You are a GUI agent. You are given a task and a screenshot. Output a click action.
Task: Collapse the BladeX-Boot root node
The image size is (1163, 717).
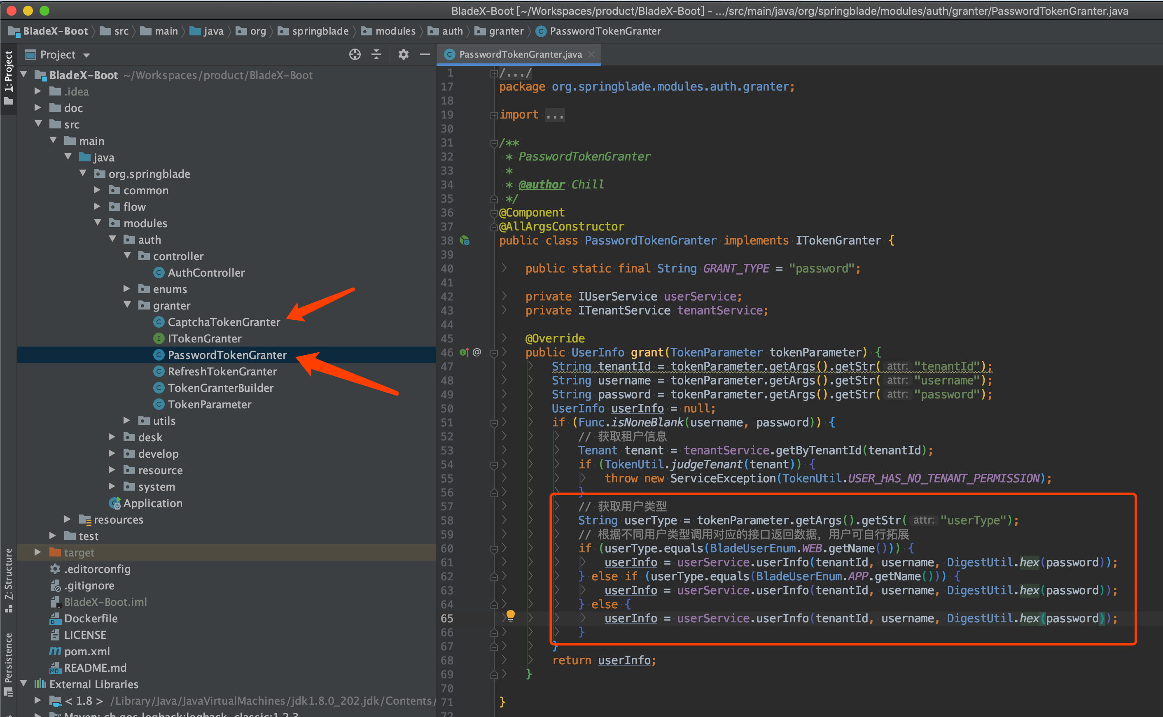coord(24,74)
